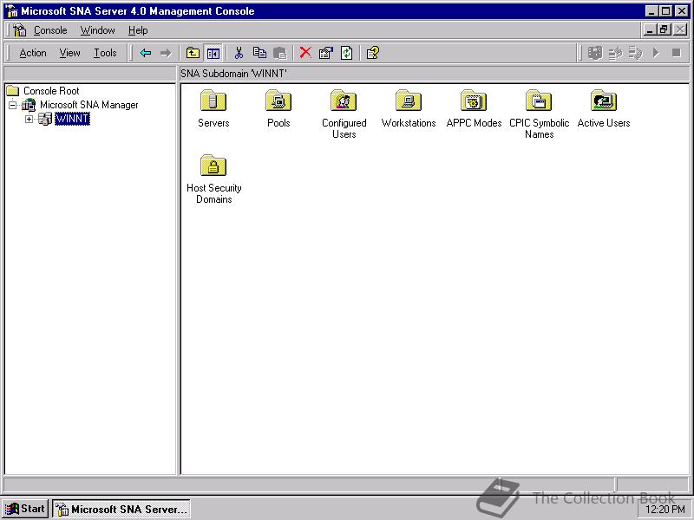This screenshot has height=520, width=694.
Task: Click the Properties toolbar icon
Action: 326,54
